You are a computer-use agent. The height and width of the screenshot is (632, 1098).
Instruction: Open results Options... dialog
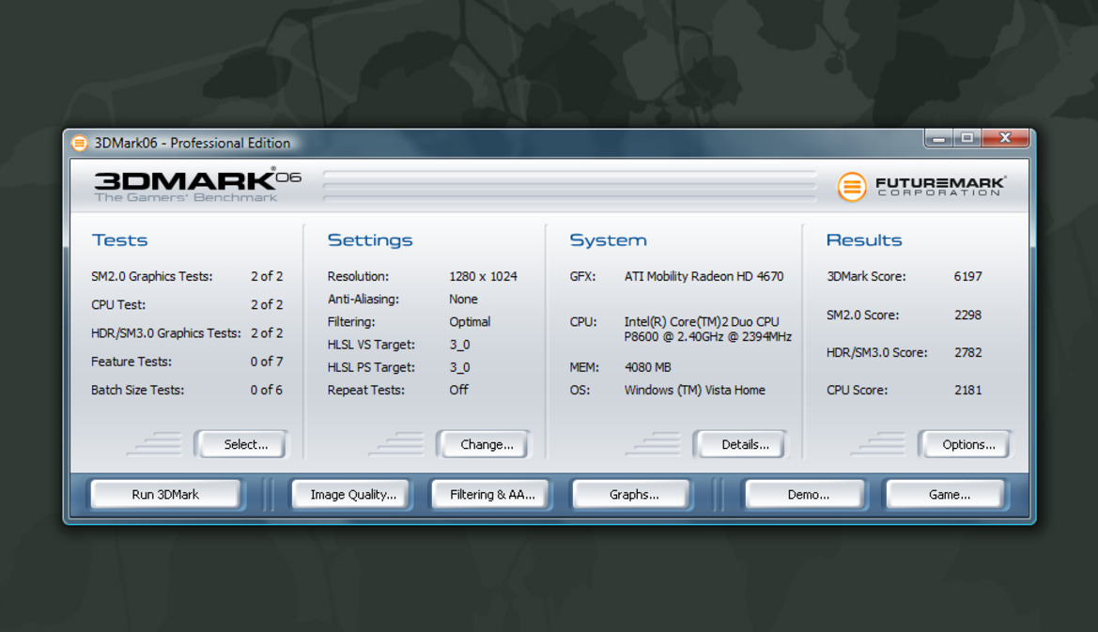[x=966, y=444]
